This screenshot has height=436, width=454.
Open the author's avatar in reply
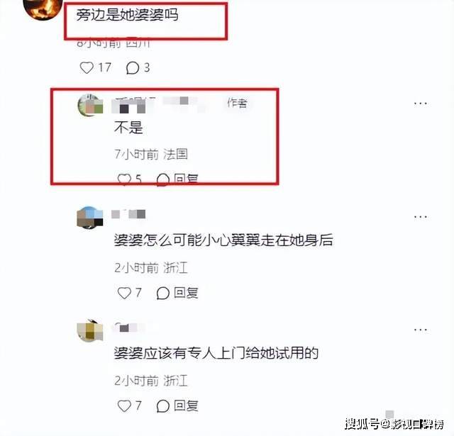pyautogui.click(x=90, y=105)
